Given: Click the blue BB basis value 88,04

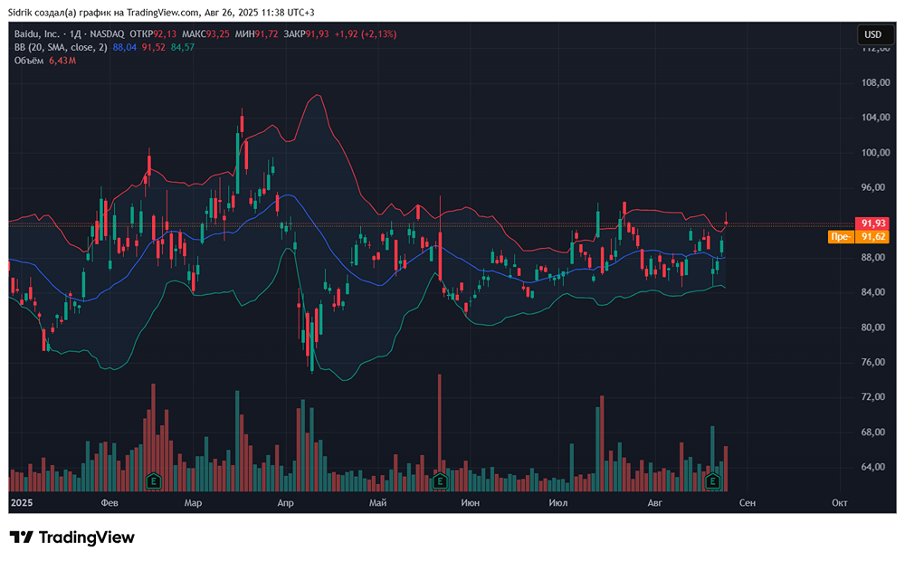Looking at the screenshot, I should tap(125, 47).
